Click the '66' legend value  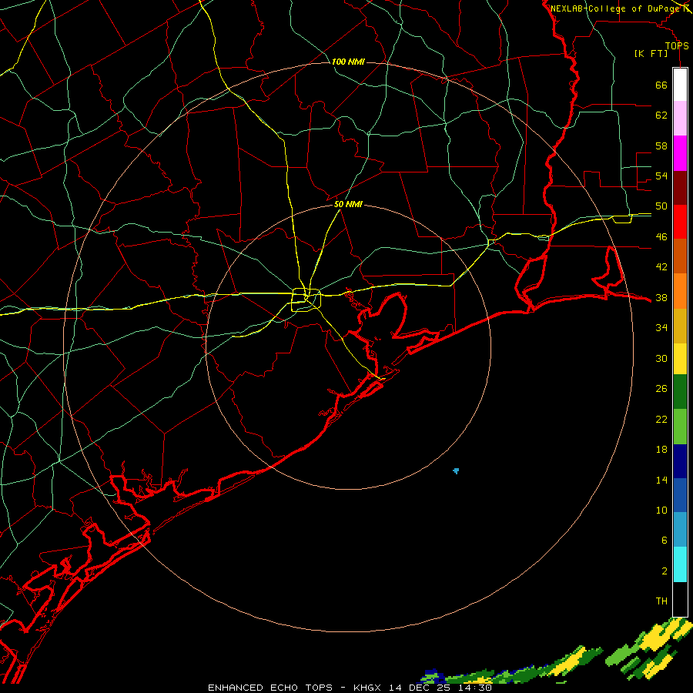coord(661,85)
